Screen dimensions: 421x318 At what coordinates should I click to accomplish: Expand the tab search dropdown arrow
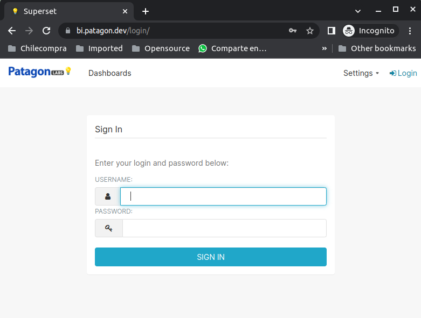pyautogui.click(x=358, y=11)
